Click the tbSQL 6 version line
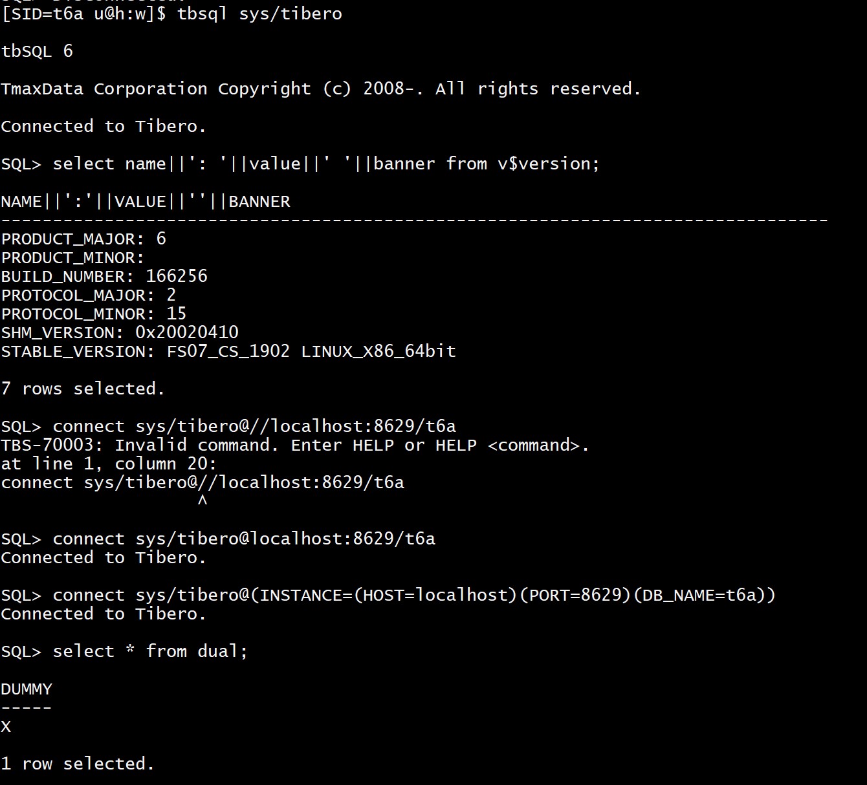The height and width of the screenshot is (785, 867). 37,51
